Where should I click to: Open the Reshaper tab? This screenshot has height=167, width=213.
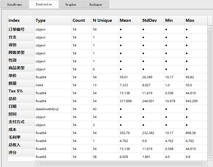tap(96, 5)
